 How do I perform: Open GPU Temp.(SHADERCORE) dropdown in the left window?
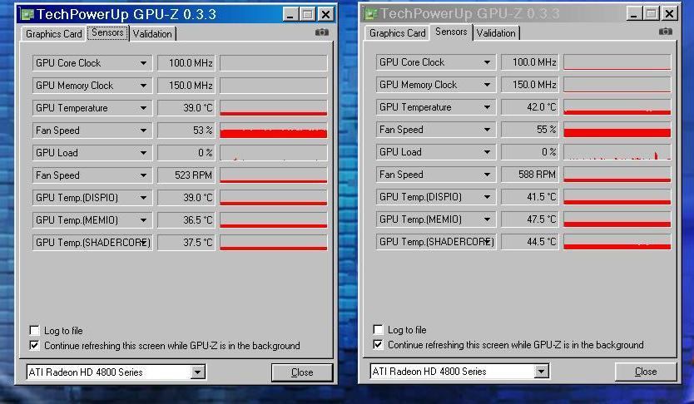144,243
